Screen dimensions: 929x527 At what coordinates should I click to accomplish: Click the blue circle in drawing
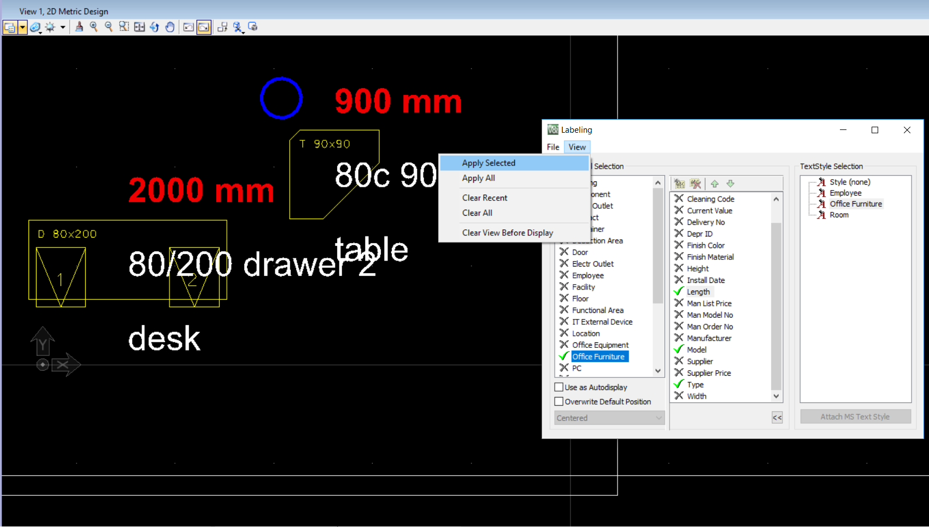(x=281, y=98)
